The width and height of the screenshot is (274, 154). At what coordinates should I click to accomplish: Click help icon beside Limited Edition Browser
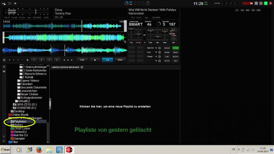point(82,67)
